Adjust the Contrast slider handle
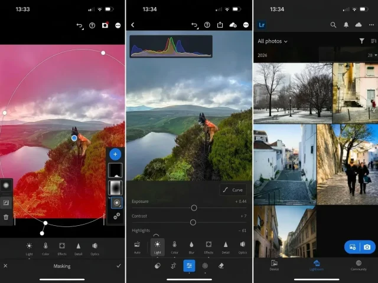Screen dimensions: 378x283 [193, 222]
